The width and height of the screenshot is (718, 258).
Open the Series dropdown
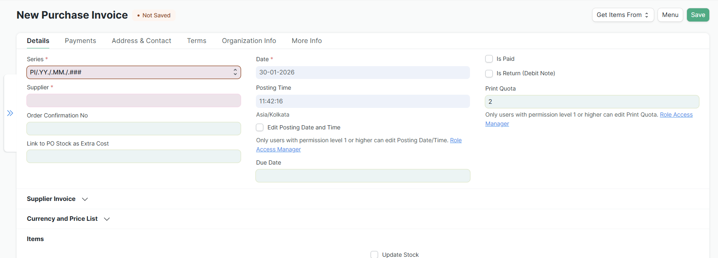pos(133,72)
